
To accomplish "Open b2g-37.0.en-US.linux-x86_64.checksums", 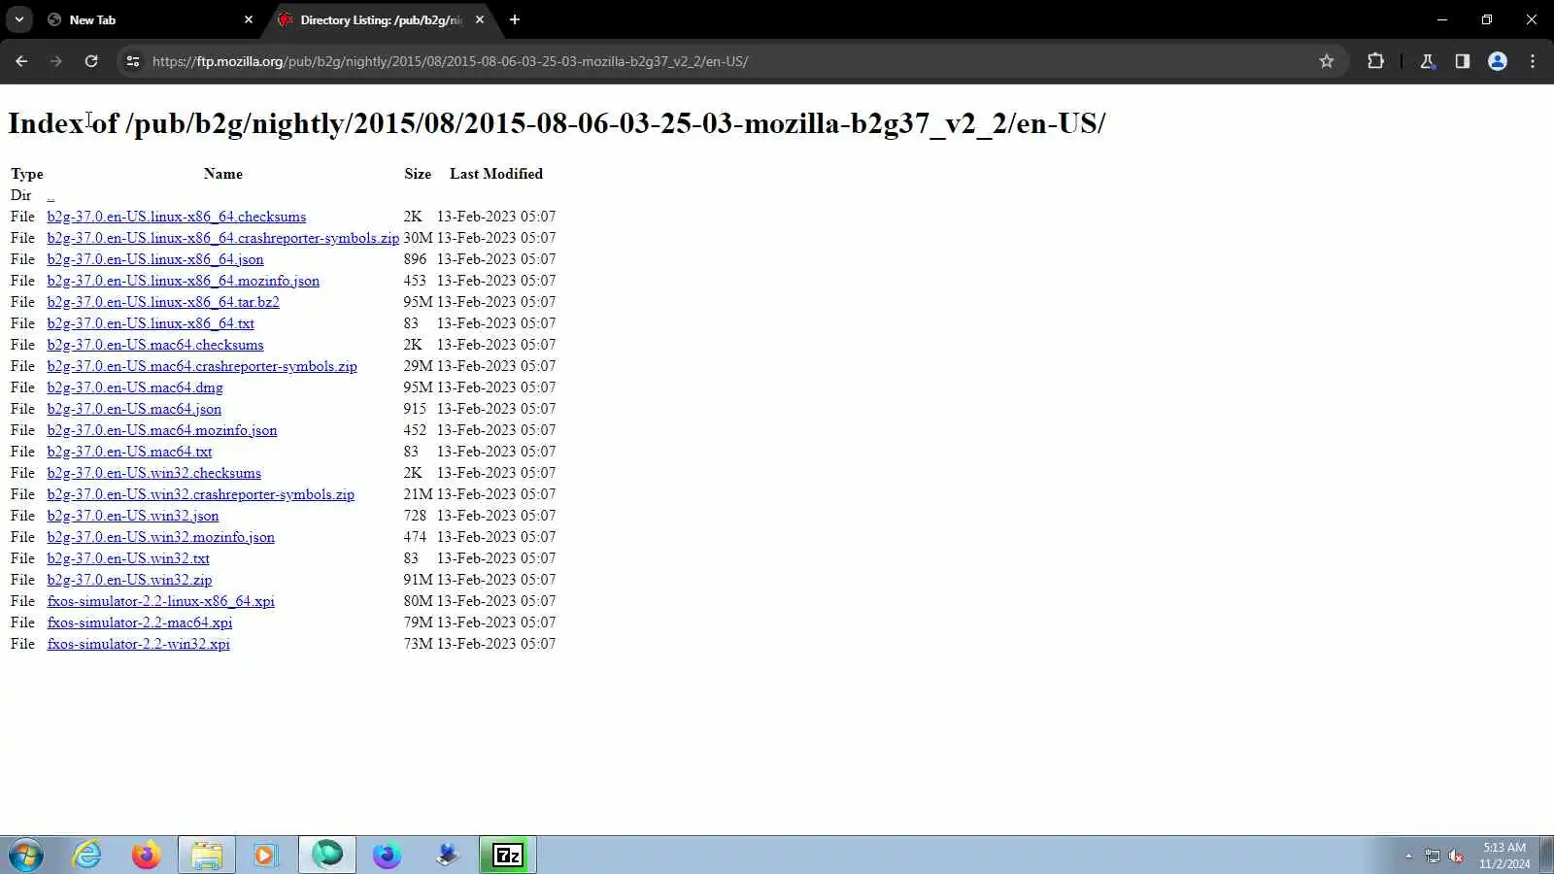I will coord(176,217).
